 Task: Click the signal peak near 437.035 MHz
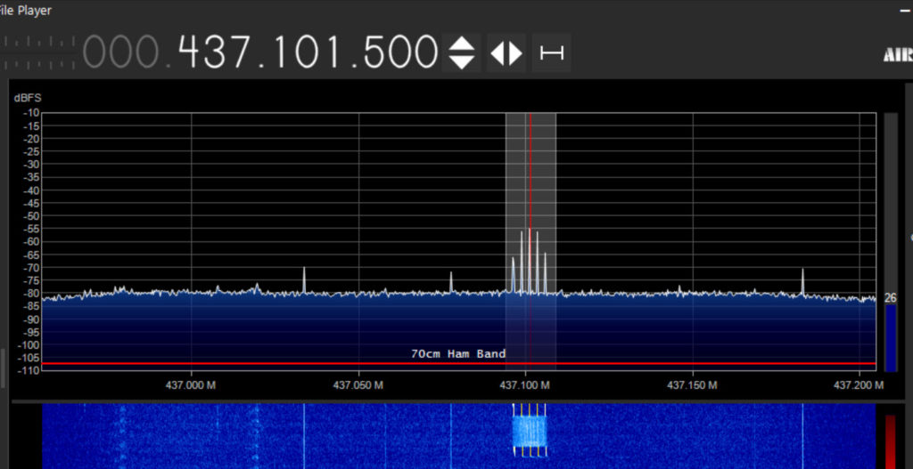pyautogui.click(x=304, y=279)
